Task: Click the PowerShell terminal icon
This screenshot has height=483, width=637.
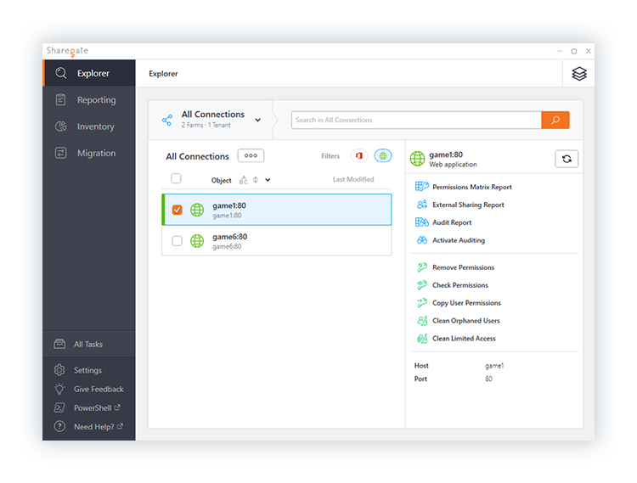Action: [x=59, y=407]
